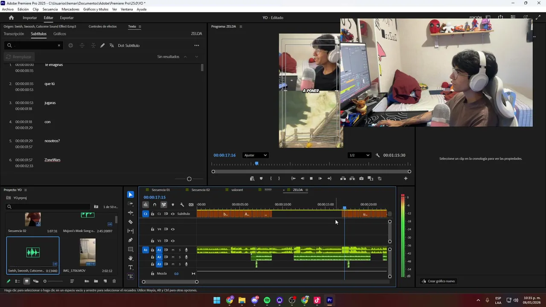This screenshot has height=307, width=546.
Task: Open the Secuencia menu
Action: point(50,9)
